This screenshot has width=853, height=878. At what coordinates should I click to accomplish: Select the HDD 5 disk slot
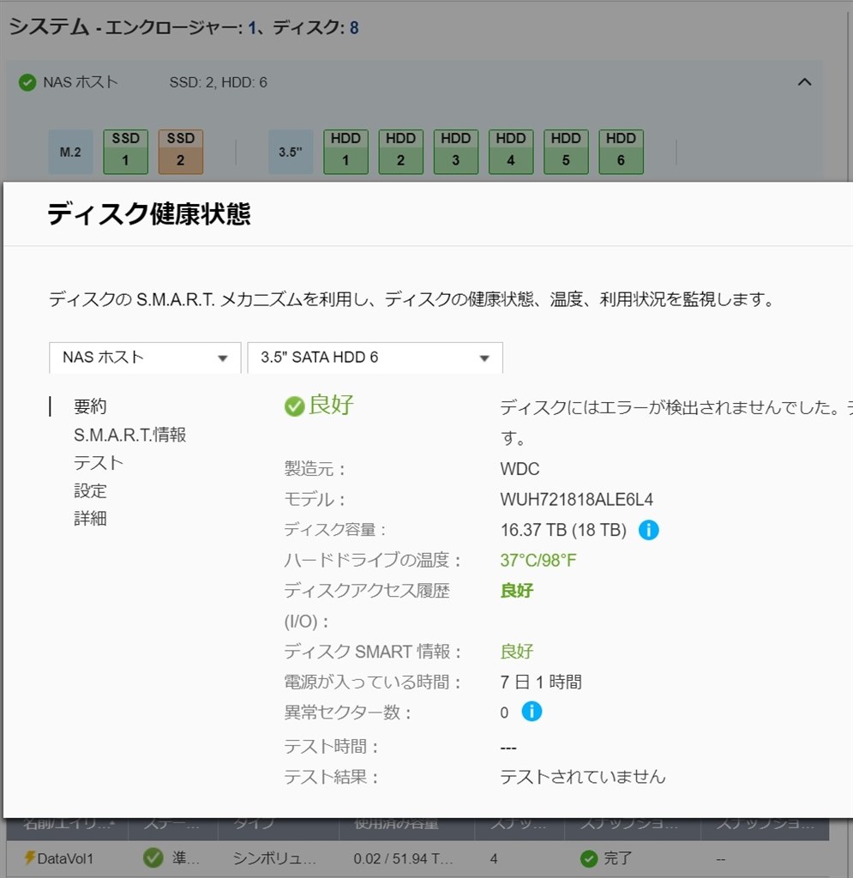pos(566,151)
